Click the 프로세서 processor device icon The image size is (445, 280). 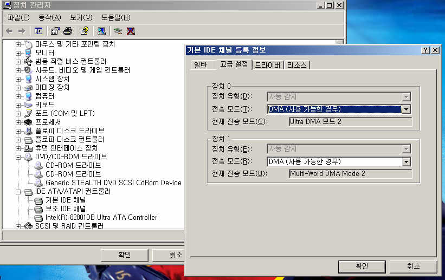tap(29, 122)
